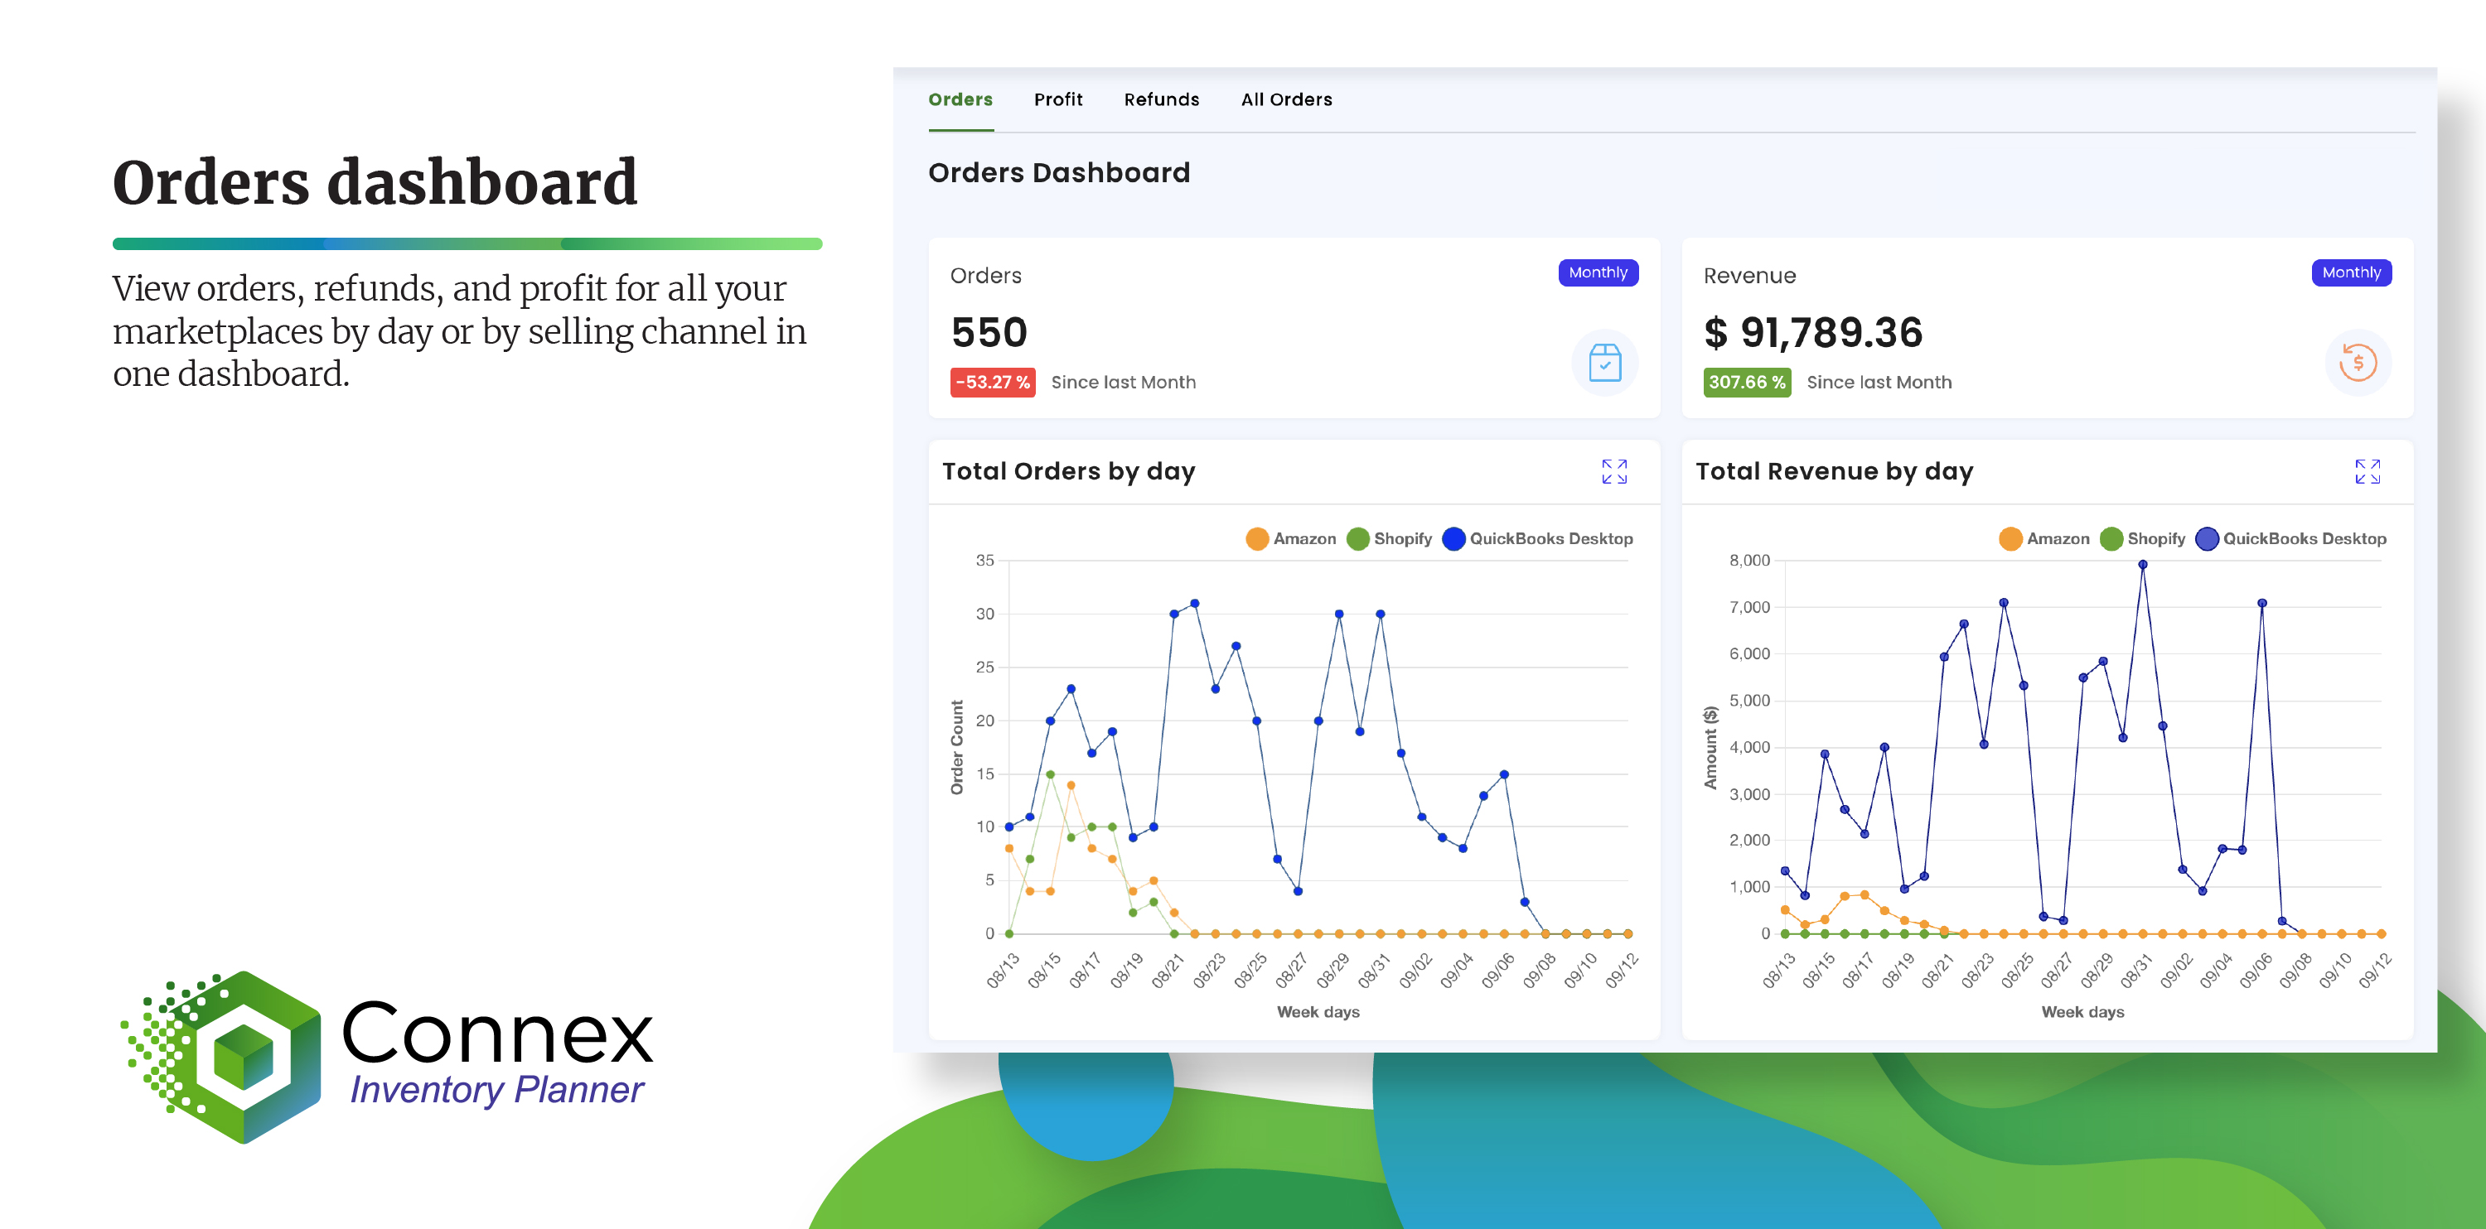
Task: Click the Monthly badge on Revenue card
Action: (x=2351, y=272)
